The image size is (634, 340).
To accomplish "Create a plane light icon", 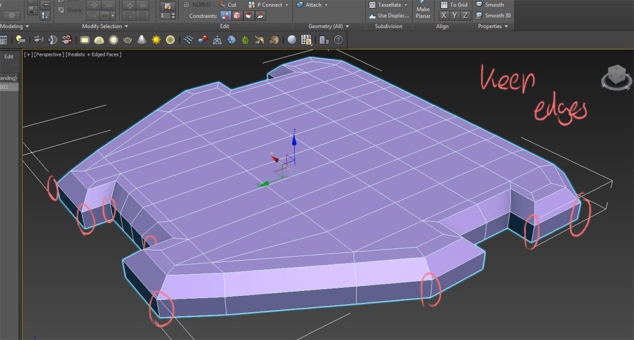I will (84, 40).
